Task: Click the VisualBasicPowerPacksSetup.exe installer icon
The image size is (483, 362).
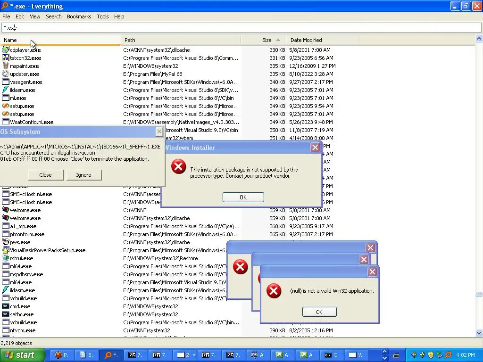Action: coord(6,250)
